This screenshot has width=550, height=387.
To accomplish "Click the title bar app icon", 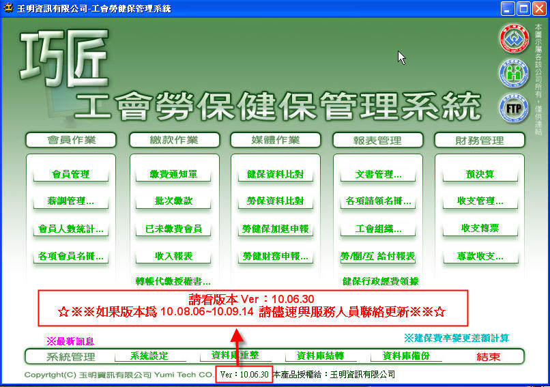I will [x=8, y=8].
